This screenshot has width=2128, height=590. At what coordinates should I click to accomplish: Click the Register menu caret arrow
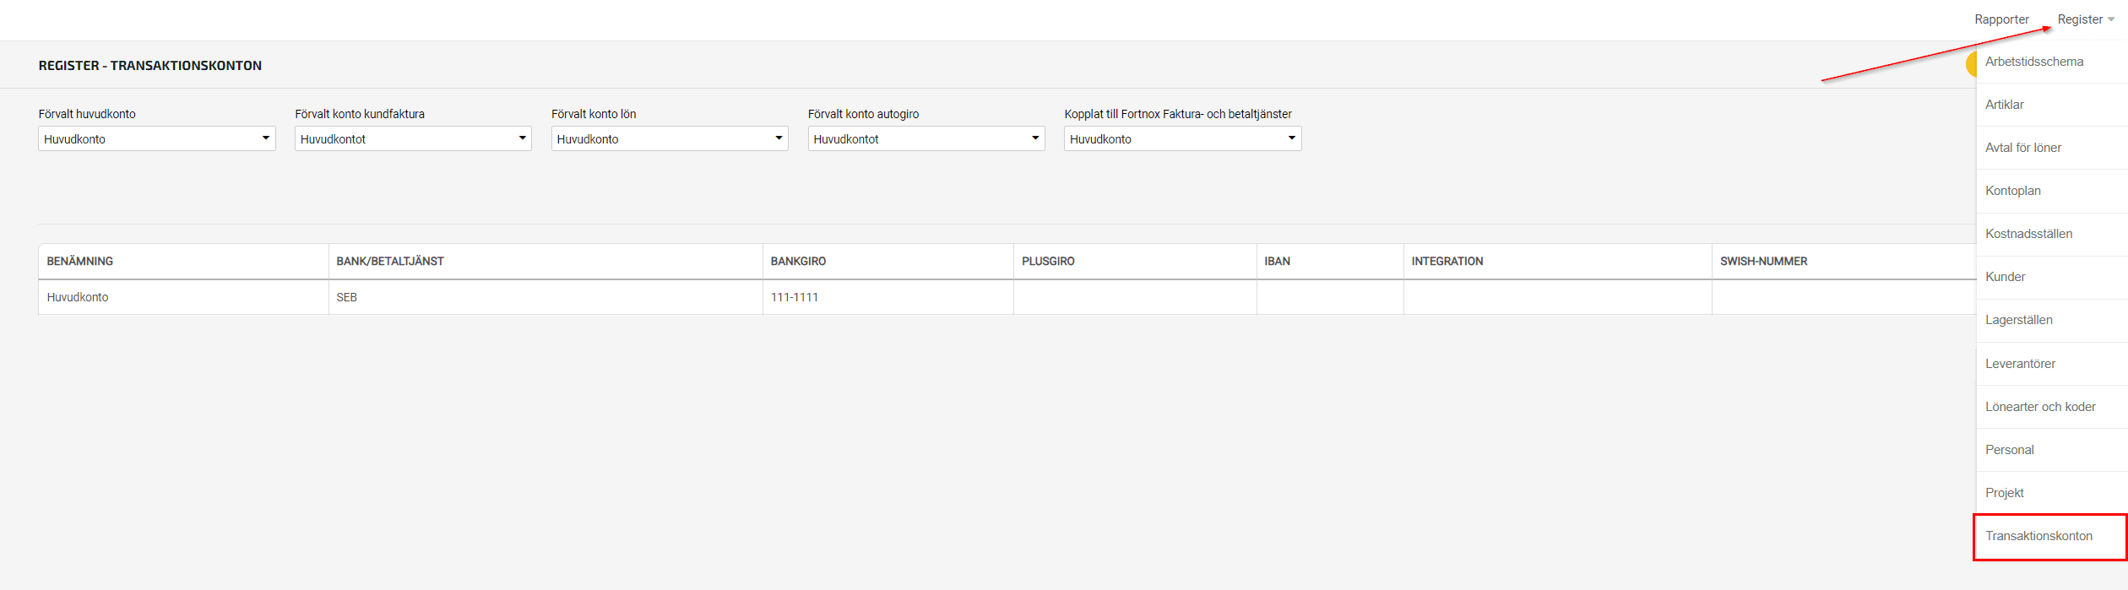pyautogui.click(x=2111, y=20)
